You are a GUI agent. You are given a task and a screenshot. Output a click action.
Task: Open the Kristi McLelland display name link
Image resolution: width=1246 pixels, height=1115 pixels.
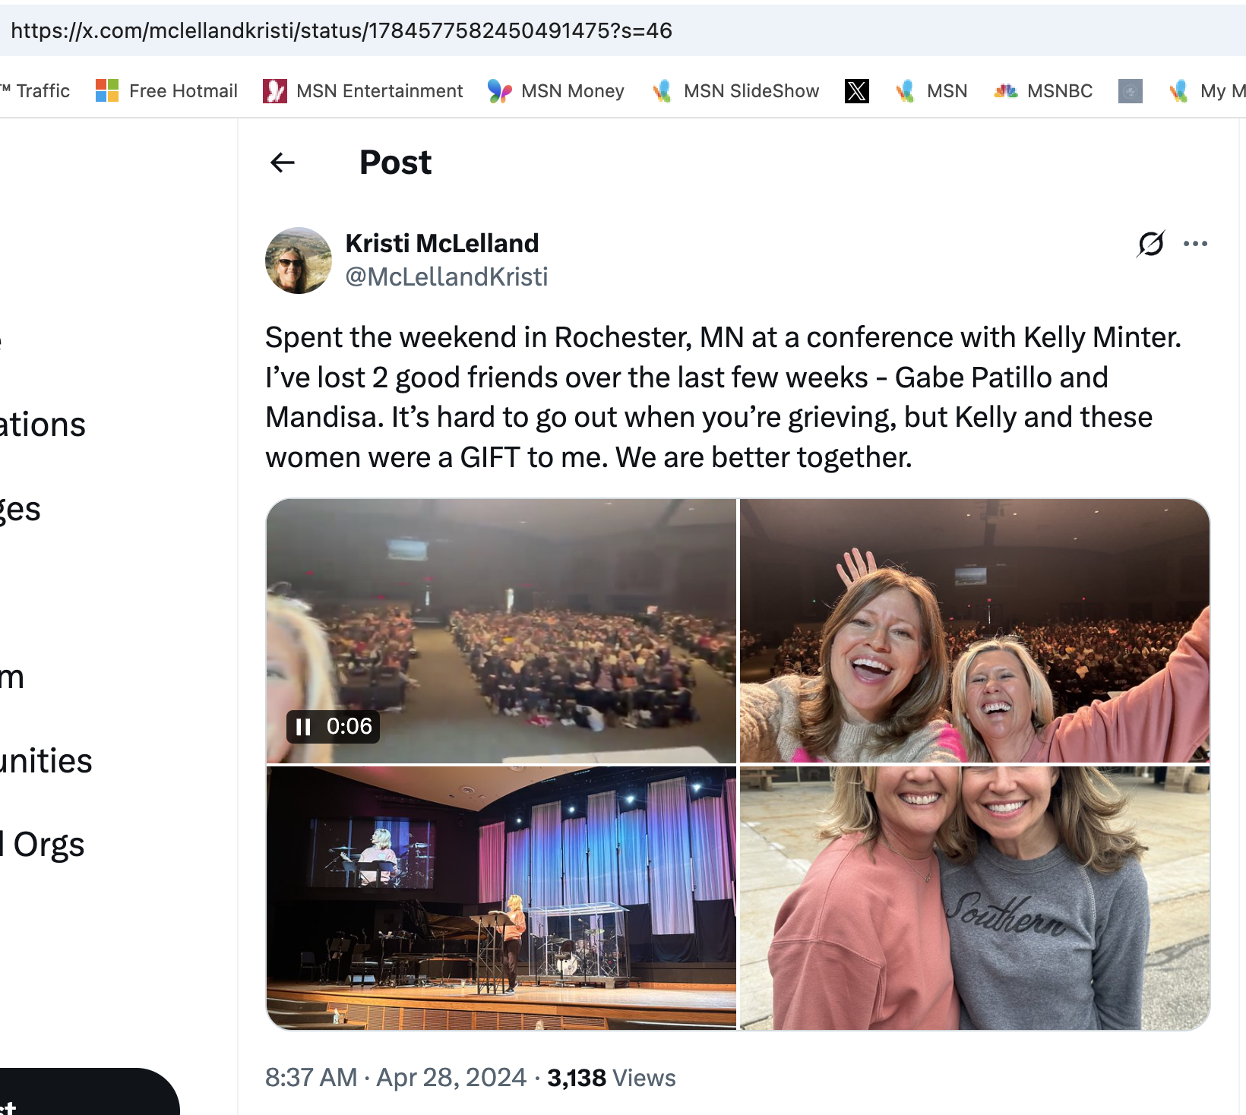[x=441, y=243]
